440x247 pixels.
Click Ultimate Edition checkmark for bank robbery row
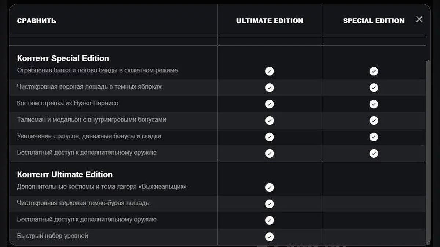coord(269,71)
